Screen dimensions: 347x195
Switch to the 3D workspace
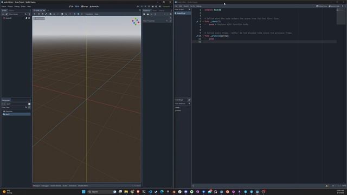click(77, 6)
